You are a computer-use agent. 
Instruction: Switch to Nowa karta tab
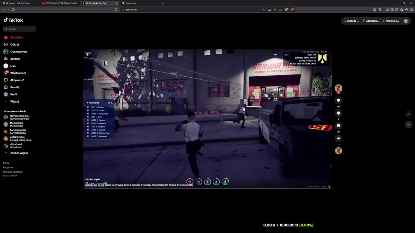[139, 3]
